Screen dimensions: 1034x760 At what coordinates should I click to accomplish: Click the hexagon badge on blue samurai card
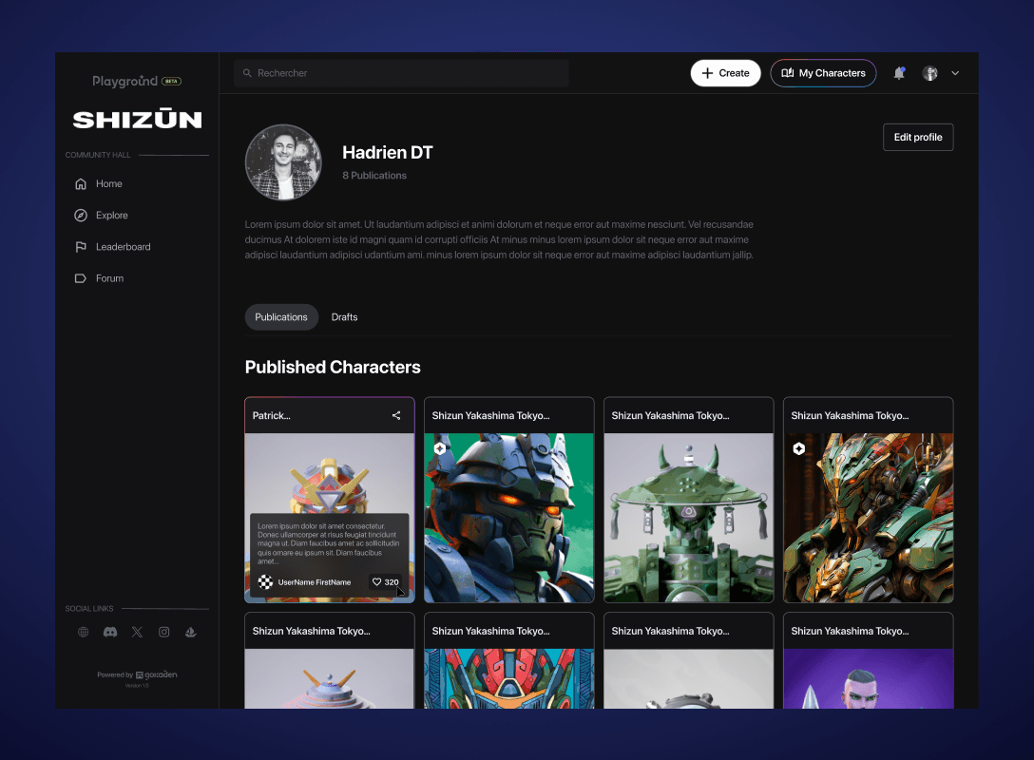pyautogui.click(x=441, y=449)
